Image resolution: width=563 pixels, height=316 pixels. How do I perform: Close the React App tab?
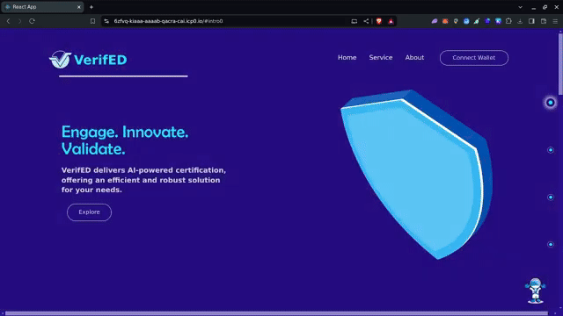(x=79, y=7)
